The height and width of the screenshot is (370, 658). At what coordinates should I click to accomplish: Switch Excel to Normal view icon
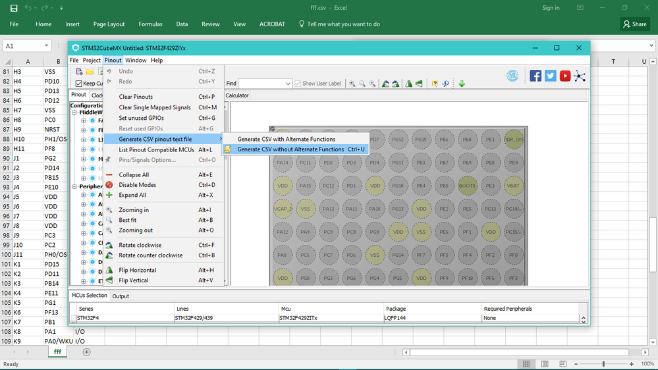[x=526, y=363]
